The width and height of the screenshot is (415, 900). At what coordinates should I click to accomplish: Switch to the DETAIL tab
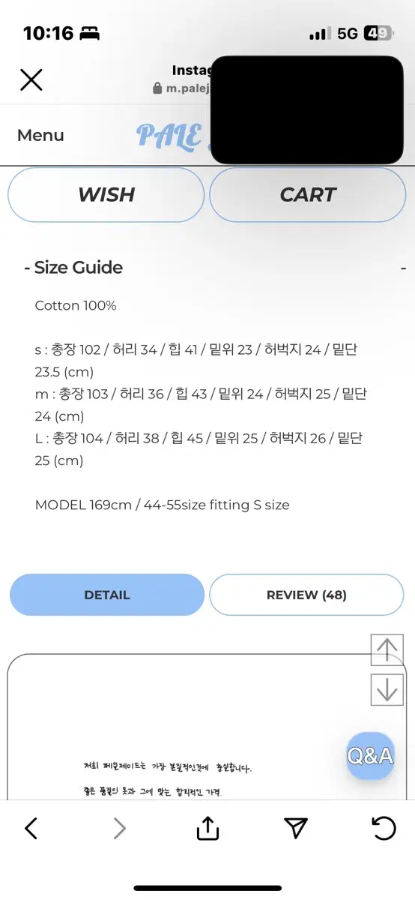(107, 595)
